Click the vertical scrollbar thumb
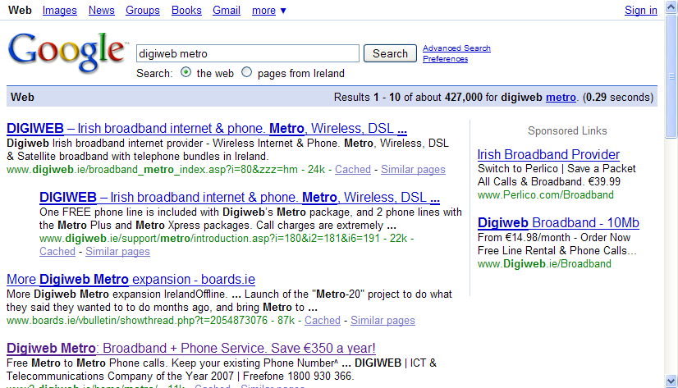This screenshot has width=678, height=388. point(671,76)
